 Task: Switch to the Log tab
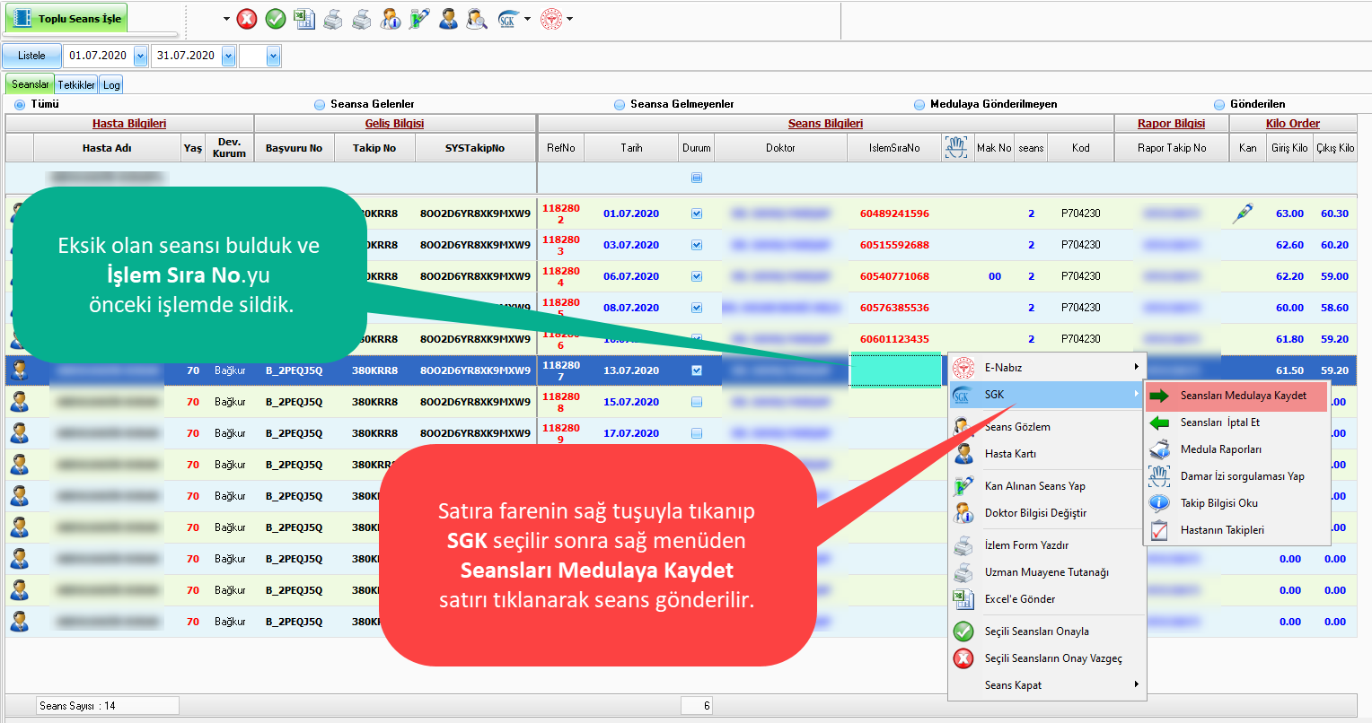111,85
